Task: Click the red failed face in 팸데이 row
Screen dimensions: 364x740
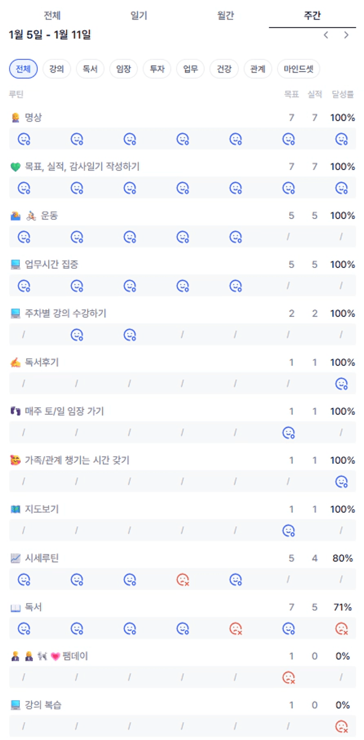Action: 288,677
